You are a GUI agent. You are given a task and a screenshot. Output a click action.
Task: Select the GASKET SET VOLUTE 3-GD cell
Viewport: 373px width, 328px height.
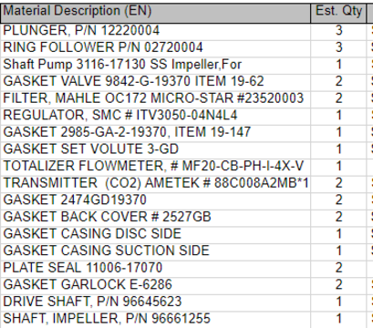coord(156,149)
